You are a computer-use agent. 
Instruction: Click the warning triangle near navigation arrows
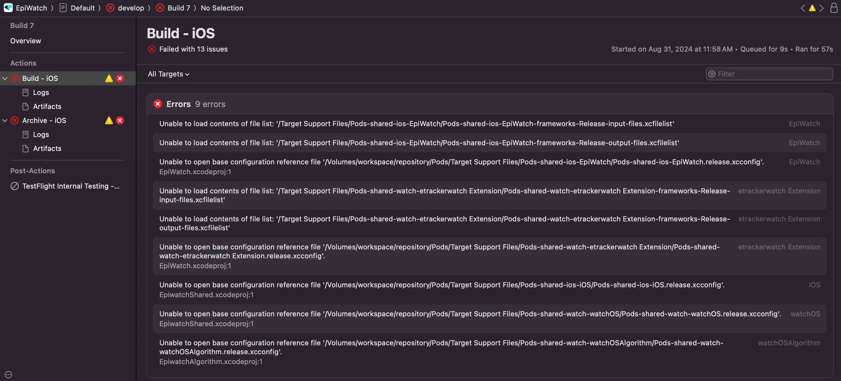tap(812, 9)
